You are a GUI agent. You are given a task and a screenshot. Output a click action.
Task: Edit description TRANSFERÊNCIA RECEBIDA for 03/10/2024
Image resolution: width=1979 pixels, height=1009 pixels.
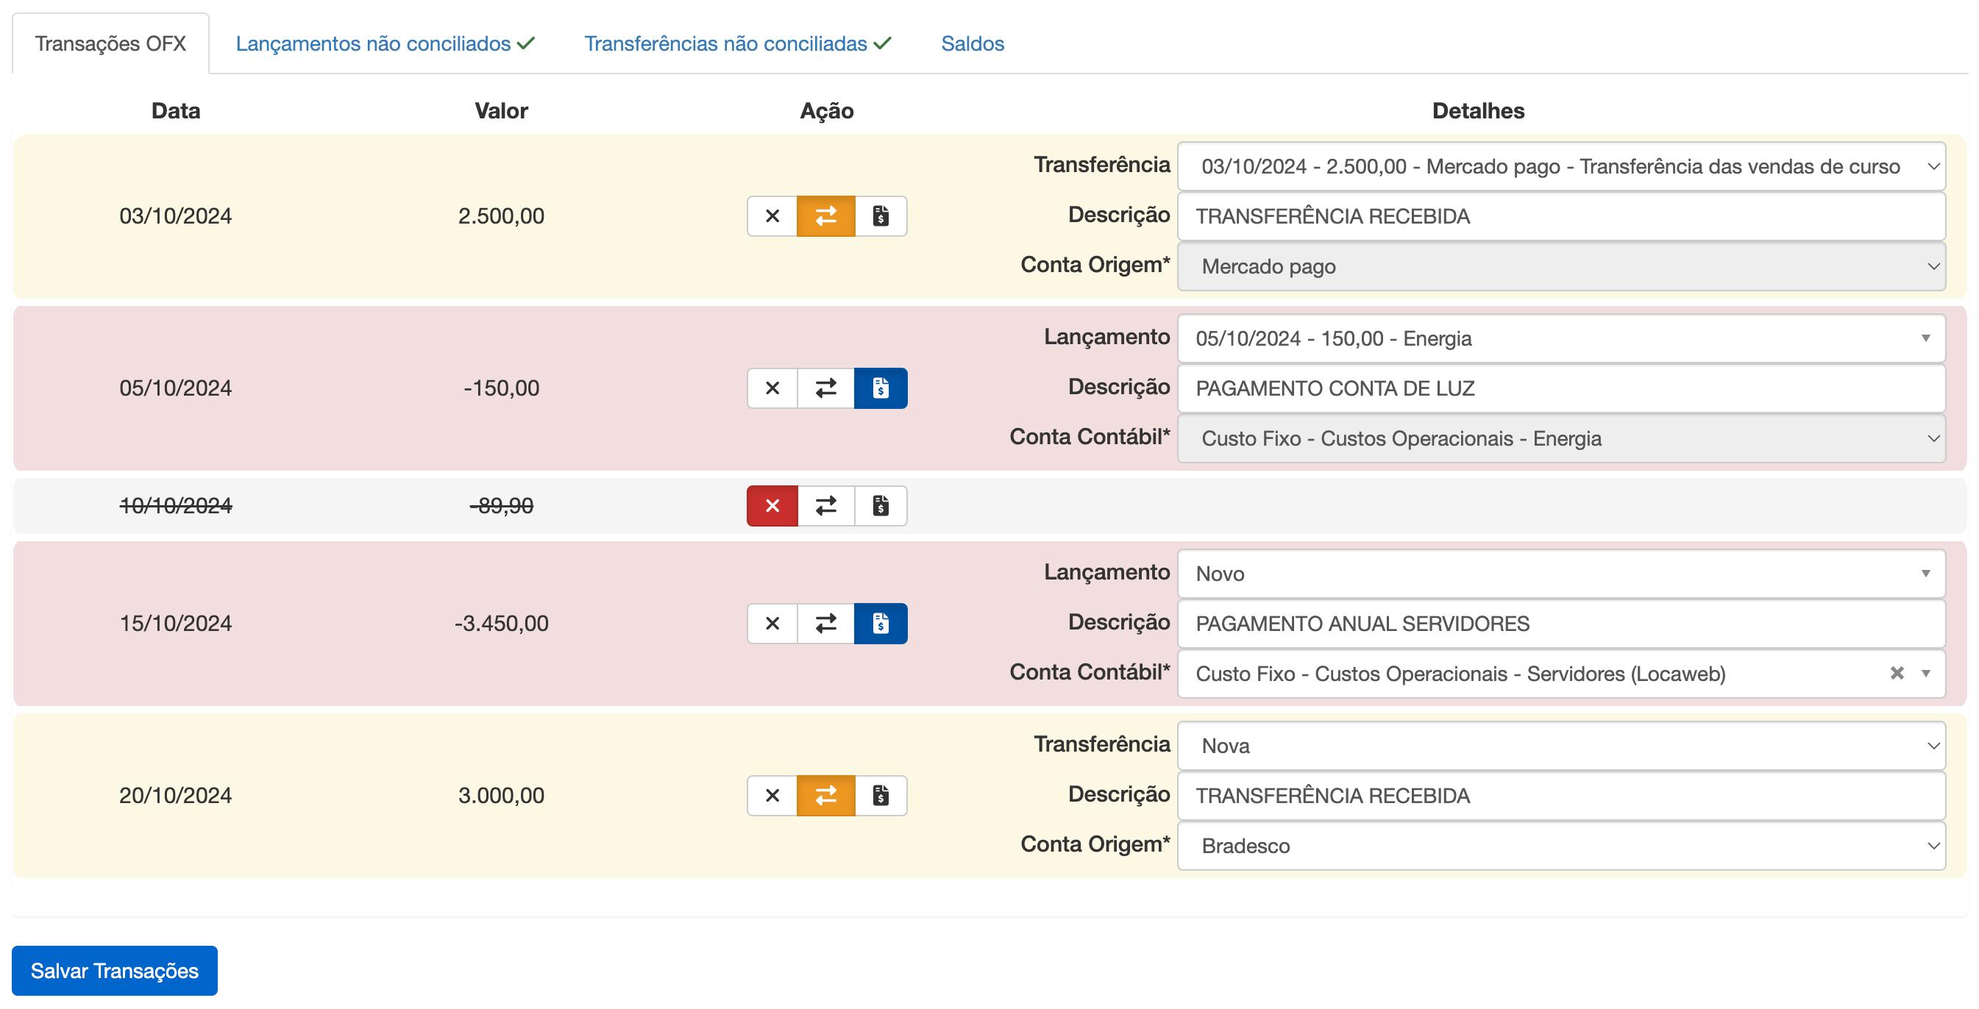[x=1560, y=215]
